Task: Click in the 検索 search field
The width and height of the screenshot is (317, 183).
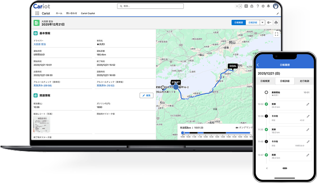Action: (150, 6)
